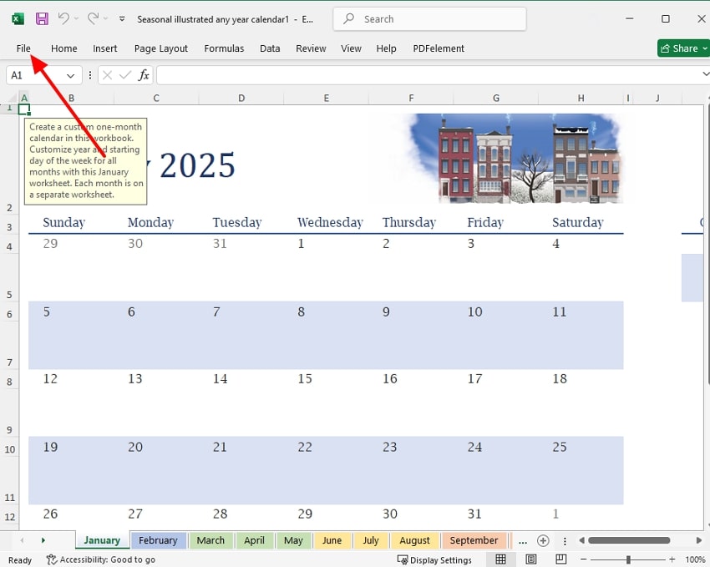
Task: Open the File menu
Action: [23, 48]
